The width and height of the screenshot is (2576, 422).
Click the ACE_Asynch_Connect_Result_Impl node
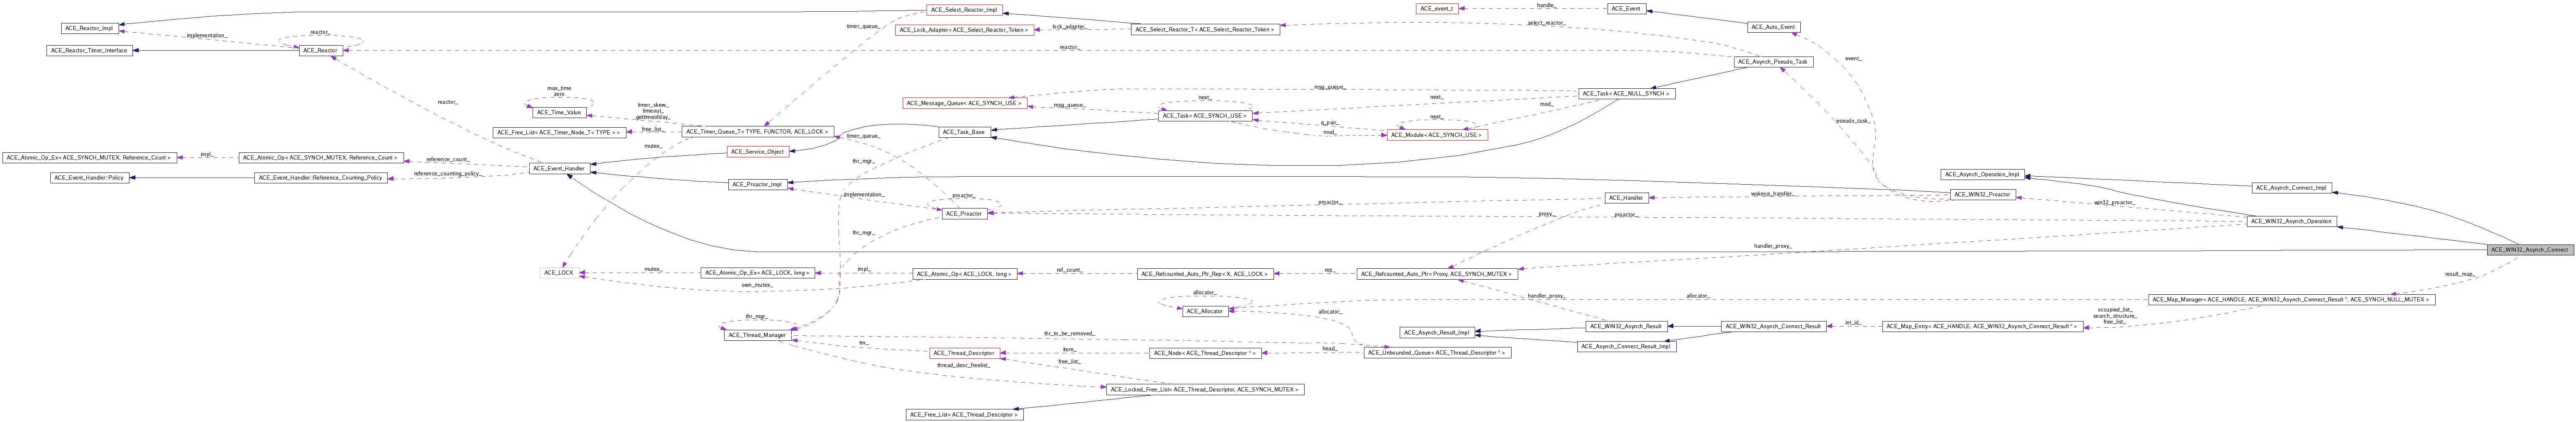pyautogui.click(x=1626, y=347)
